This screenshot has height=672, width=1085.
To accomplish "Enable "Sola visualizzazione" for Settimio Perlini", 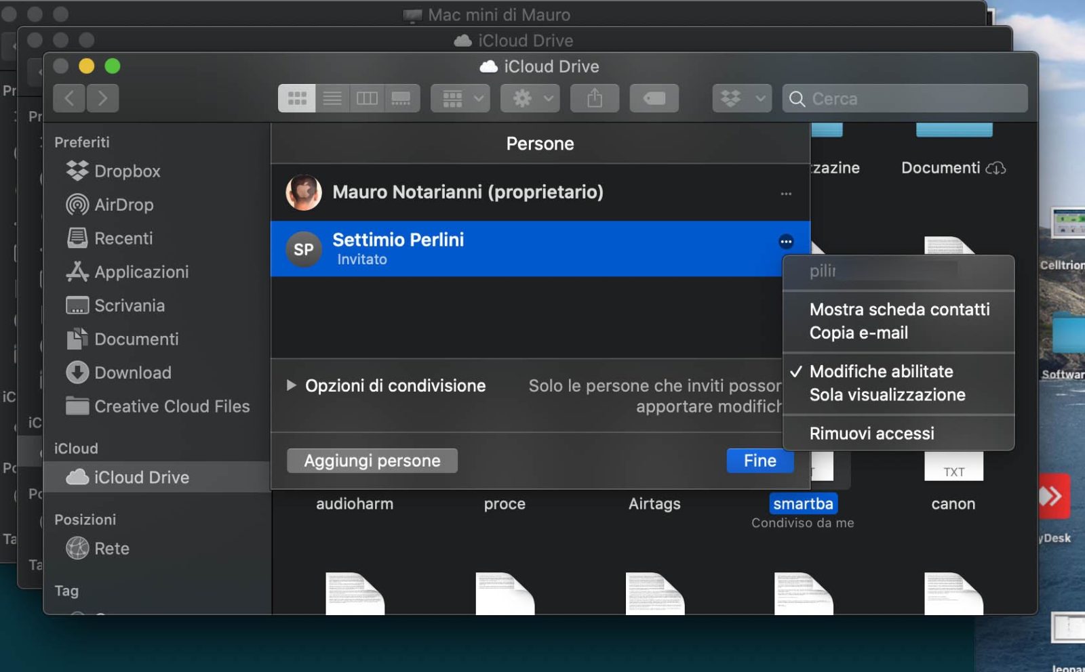I will pos(886,395).
